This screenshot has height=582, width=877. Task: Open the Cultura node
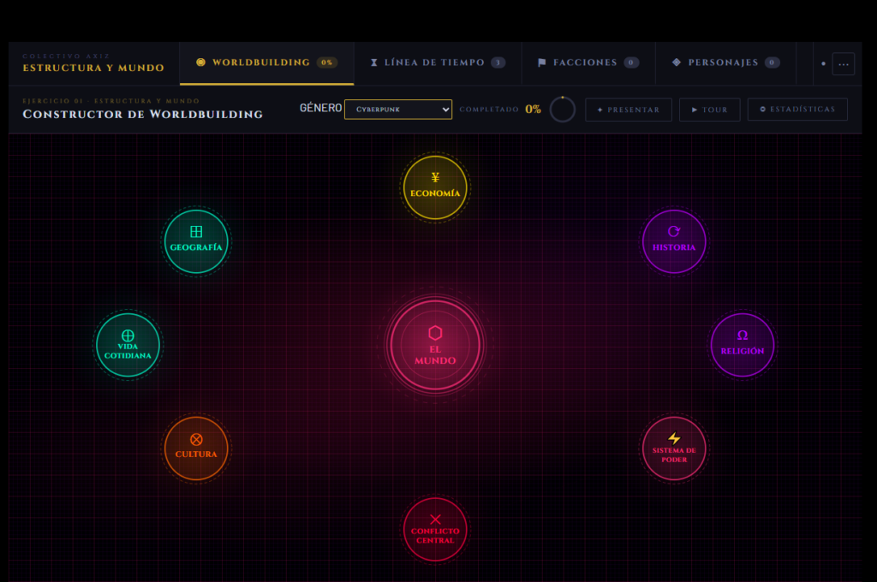[x=196, y=448]
